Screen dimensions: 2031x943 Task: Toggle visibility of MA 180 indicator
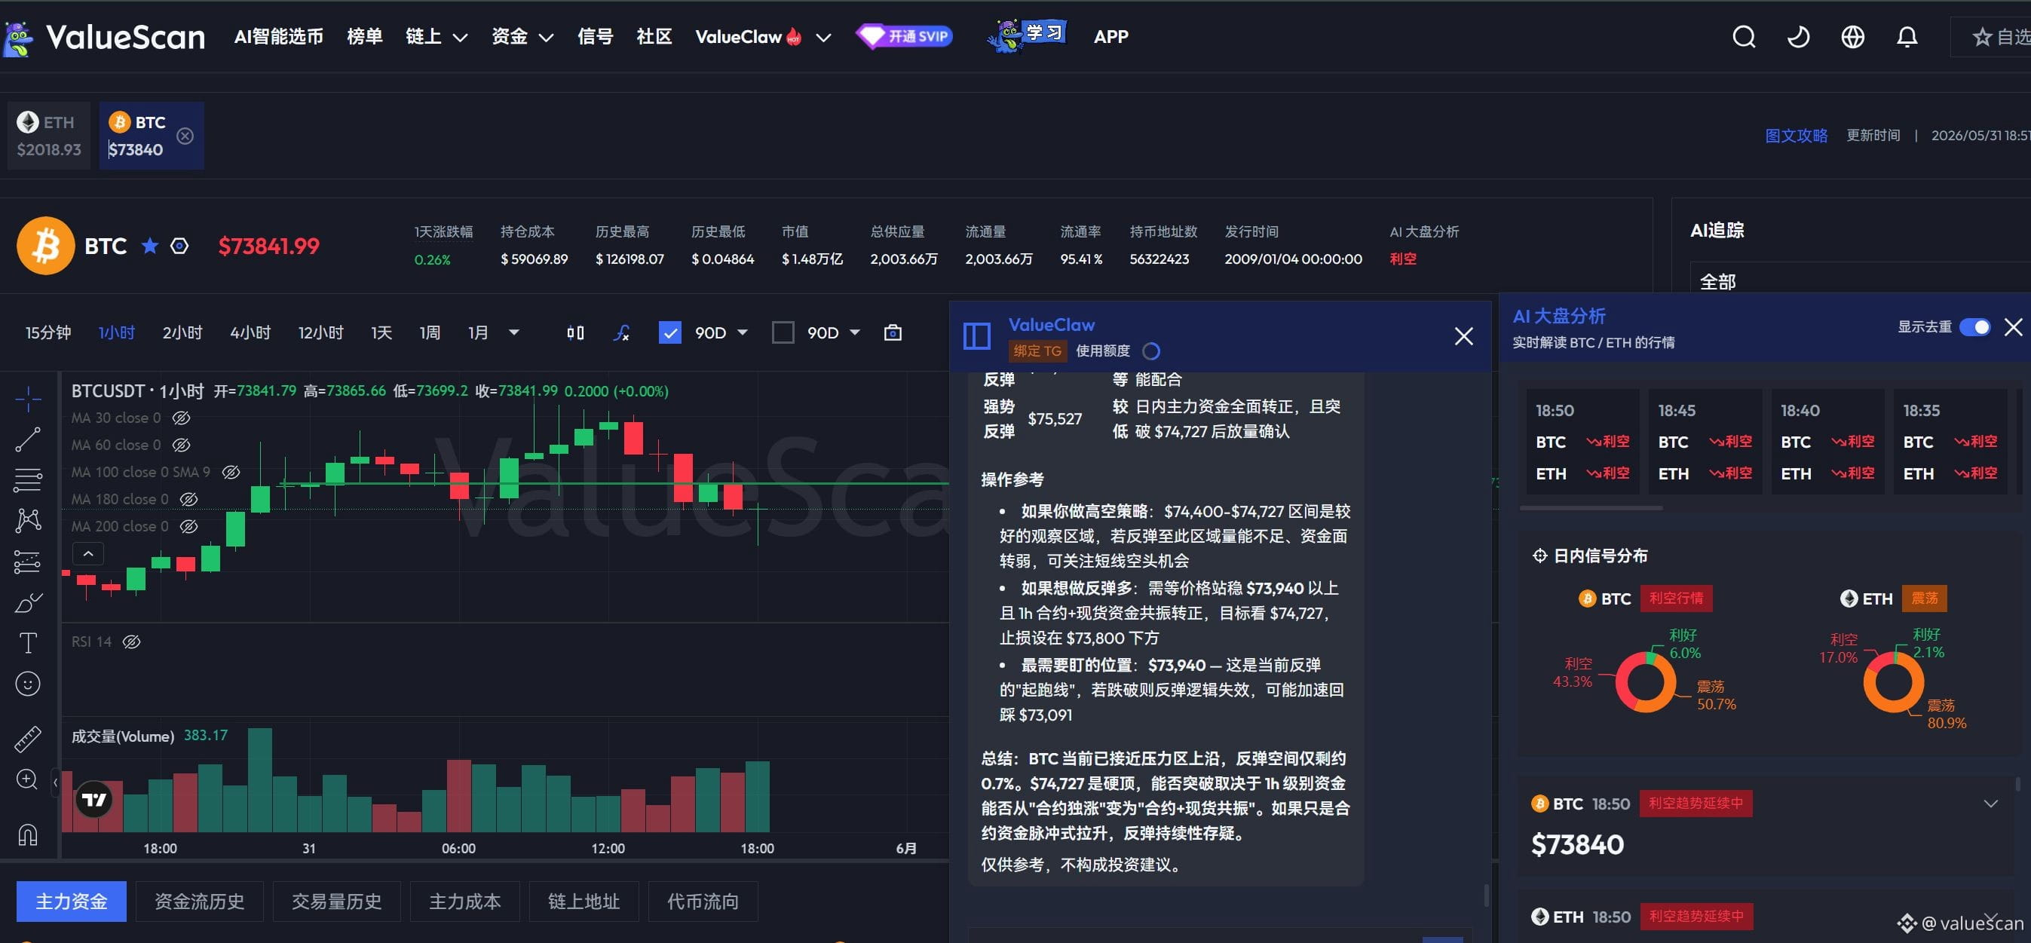(x=188, y=499)
